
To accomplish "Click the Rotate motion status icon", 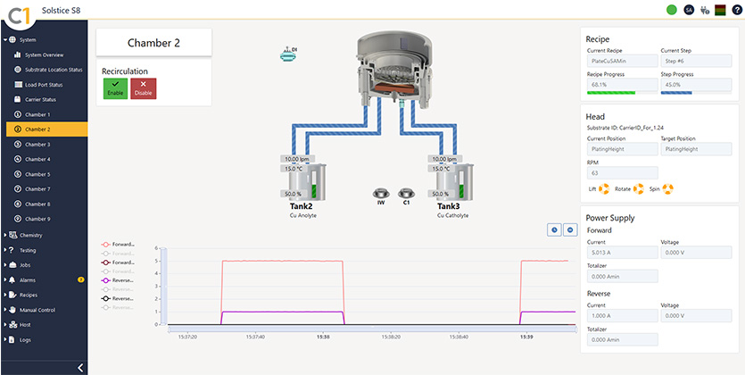I will tap(638, 189).
